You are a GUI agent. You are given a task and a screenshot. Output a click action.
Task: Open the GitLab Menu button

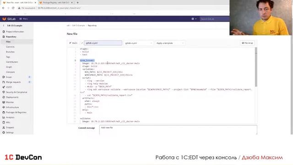(23, 19)
